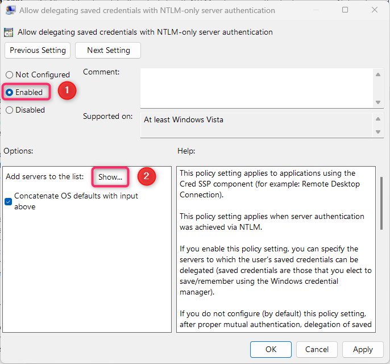
Task: Click the Supported on scroll up arrow
Action: [378, 119]
